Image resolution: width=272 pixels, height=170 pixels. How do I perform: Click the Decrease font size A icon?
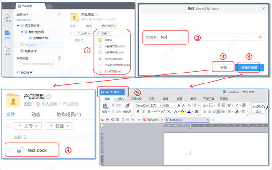pos(184,105)
